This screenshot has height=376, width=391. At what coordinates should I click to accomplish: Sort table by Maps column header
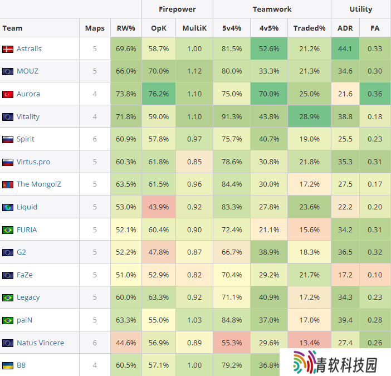coord(95,28)
